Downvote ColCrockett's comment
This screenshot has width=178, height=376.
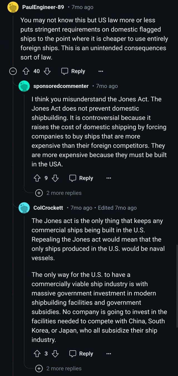(55, 354)
